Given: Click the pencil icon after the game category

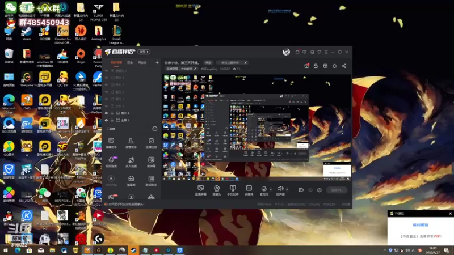Looking at the screenshot, I should pyautogui.click(x=195, y=69).
